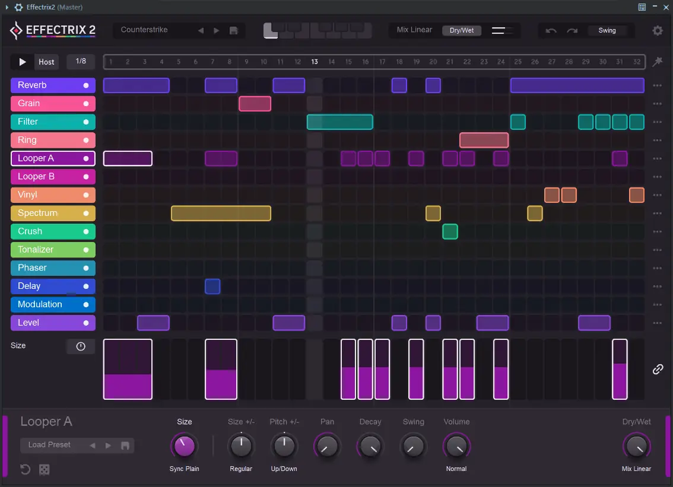Click the Dry/Wet button in header

tap(461, 30)
